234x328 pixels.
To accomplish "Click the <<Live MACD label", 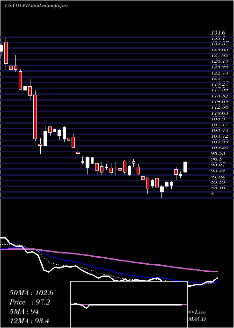I will pyautogui.click(x=197, y=316).
